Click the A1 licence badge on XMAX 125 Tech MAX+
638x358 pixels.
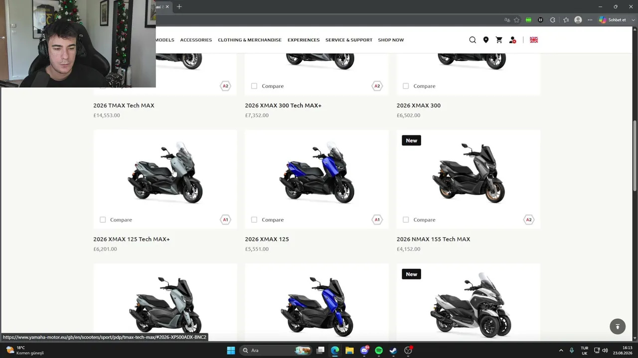pos(225,220)
